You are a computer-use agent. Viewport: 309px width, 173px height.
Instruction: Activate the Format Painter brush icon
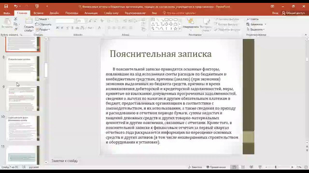[16, 29]
